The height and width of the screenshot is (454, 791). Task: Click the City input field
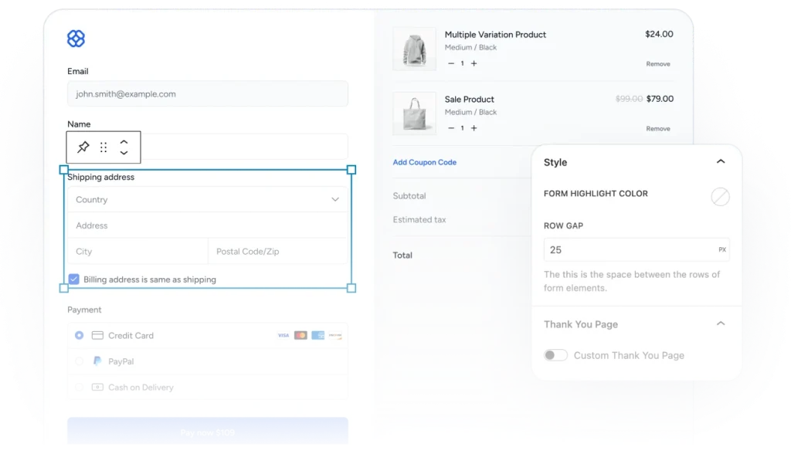tap(137, 251)
